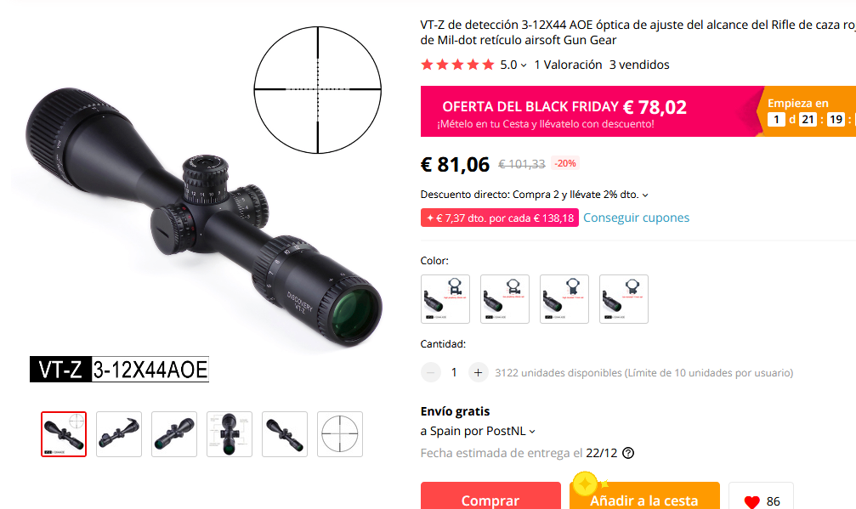Click the heart wishlist icon showing 86
The width and height of the screenshot is (856, 509).
[751, 501]
